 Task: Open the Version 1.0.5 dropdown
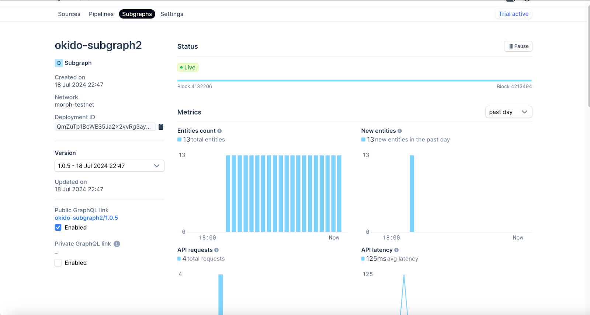point(109,166)
